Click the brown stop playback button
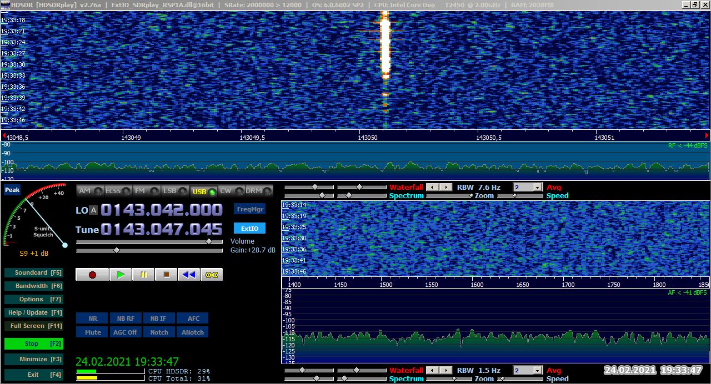Viewport: 711px width, 384px height. click(x=166, y=275)
